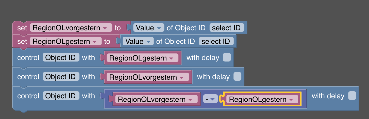Viewport: 369px width, 119px height.
Task: Click Object ID field in third control block
Action: pos(61,96)
